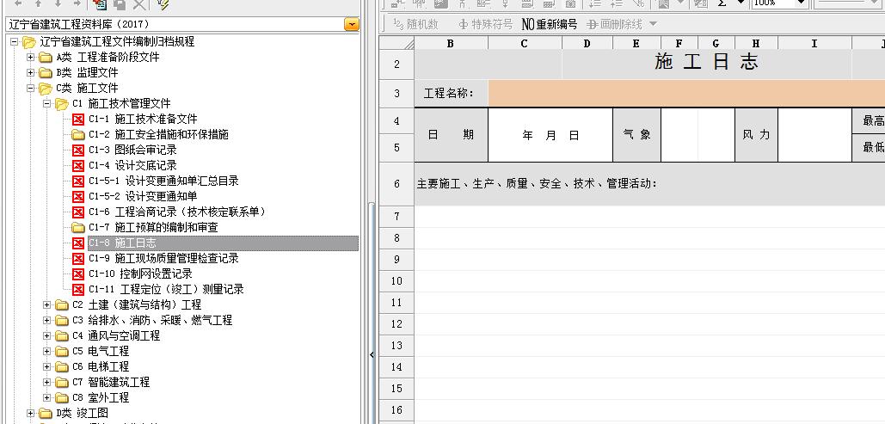Collapse the left panel using splitter arrow

click(372, 354)
